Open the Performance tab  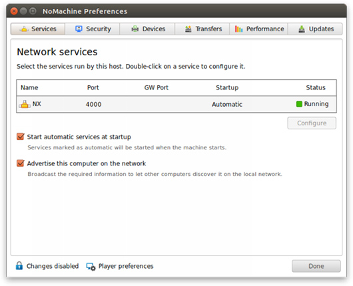(258, 29)
